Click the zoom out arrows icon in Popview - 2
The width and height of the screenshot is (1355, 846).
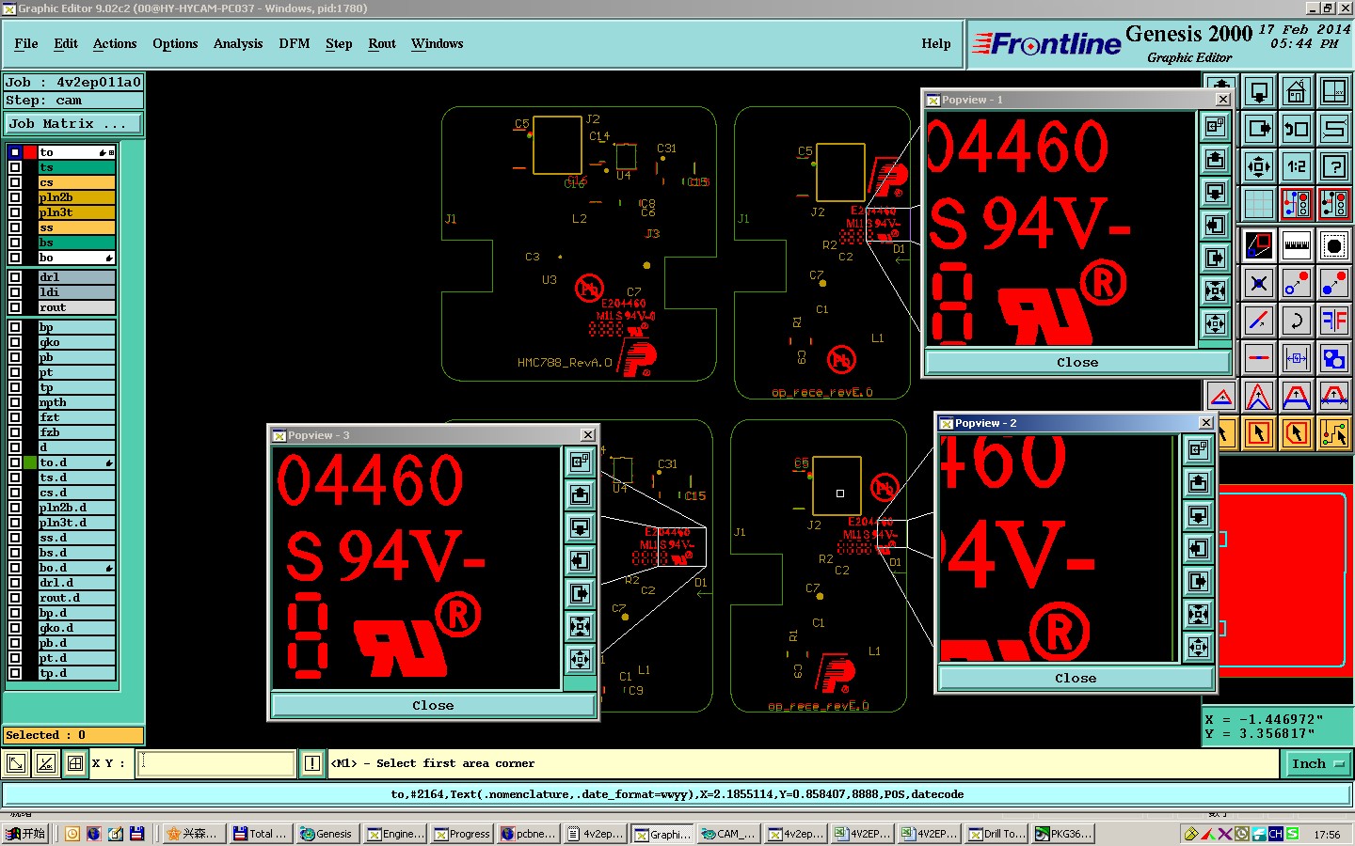[x=1198, y=647]
